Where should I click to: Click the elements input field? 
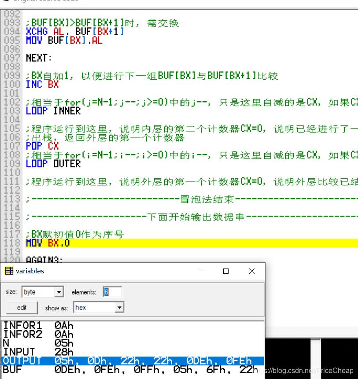click(x=112, y=292)
